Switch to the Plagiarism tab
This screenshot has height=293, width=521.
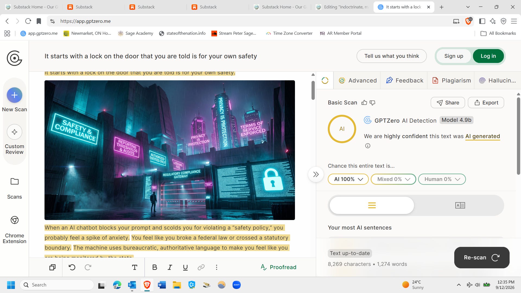[451, 80]
